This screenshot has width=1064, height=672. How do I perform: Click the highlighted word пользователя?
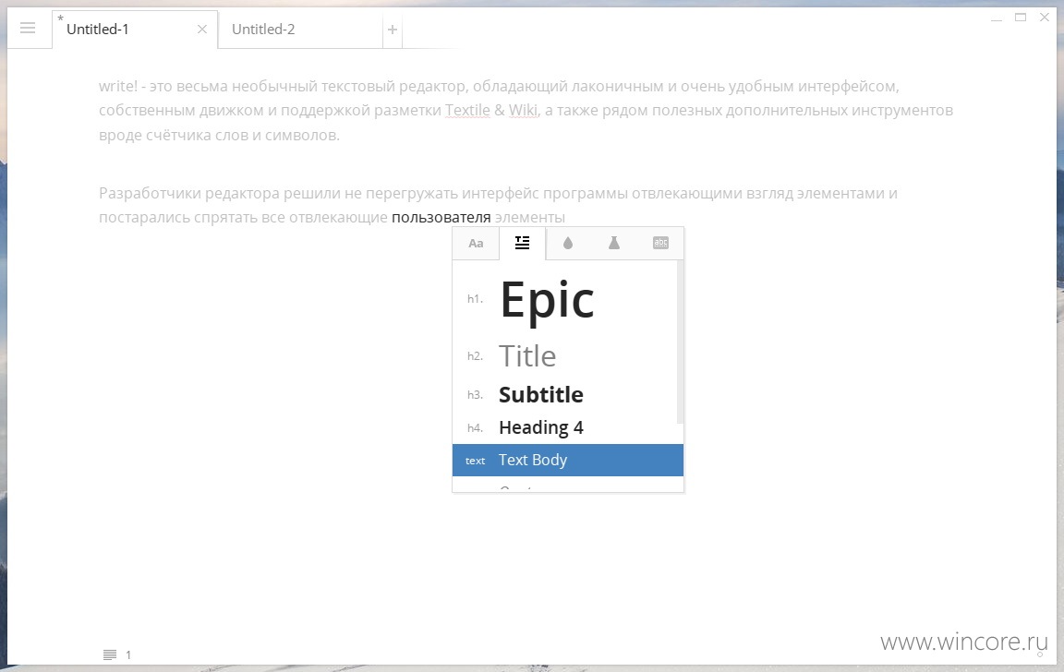(441, 218)
